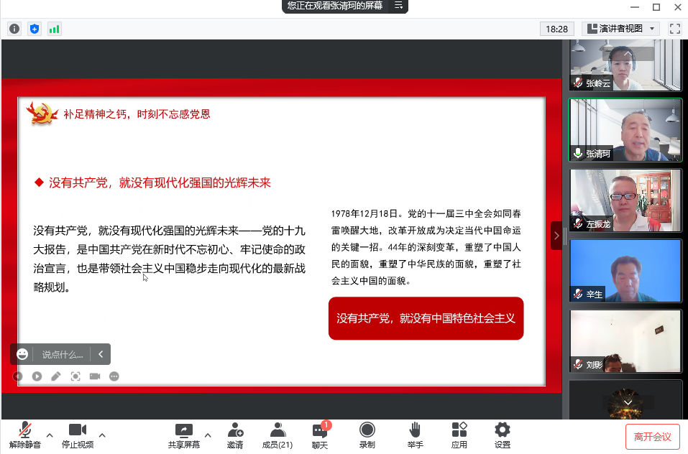Click the 说点什么 message input

pyautogui.click(x=63, y=354)
